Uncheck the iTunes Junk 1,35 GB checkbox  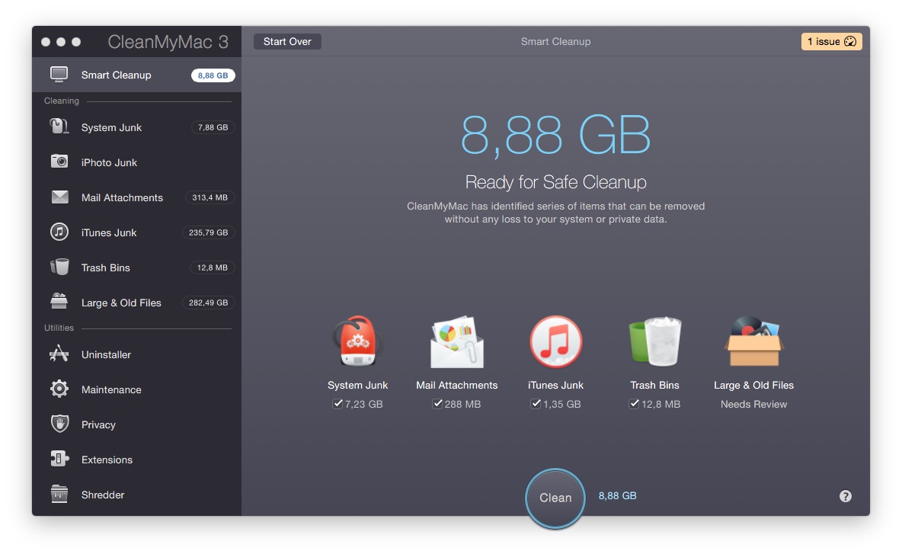click(x=536, y=404)
